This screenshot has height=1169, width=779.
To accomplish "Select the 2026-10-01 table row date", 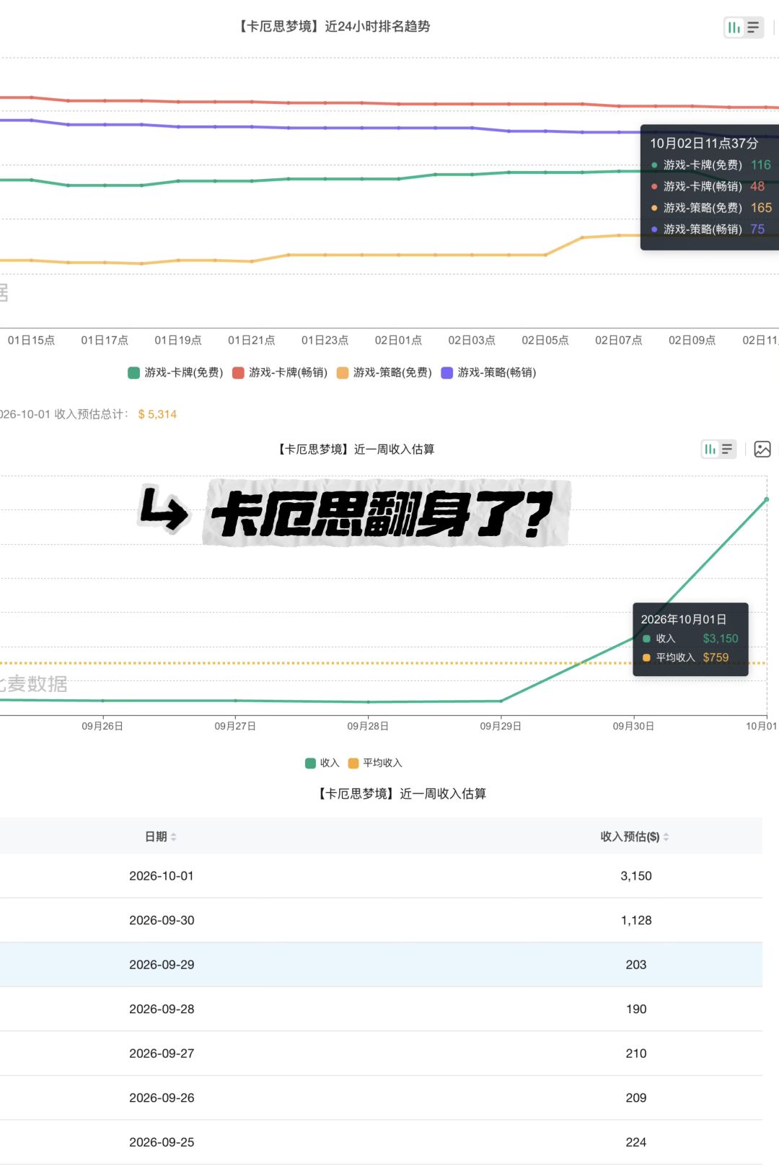I will [162, 876].
